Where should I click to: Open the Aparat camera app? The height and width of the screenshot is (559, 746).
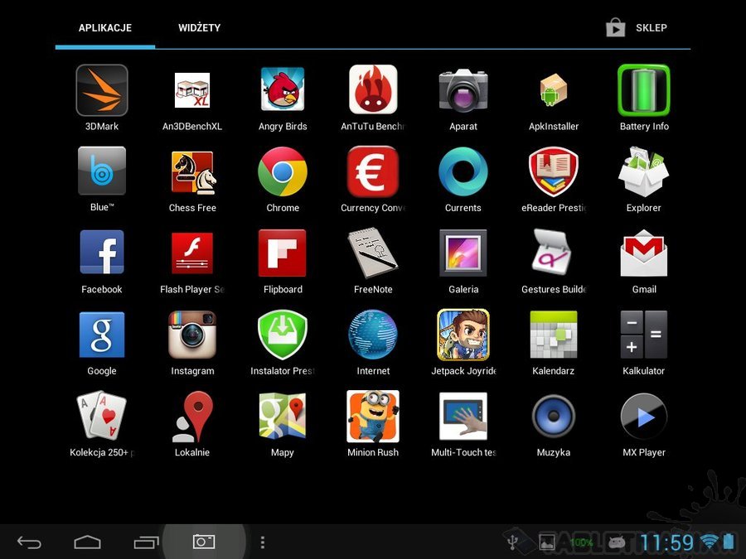tap(463, 90)
